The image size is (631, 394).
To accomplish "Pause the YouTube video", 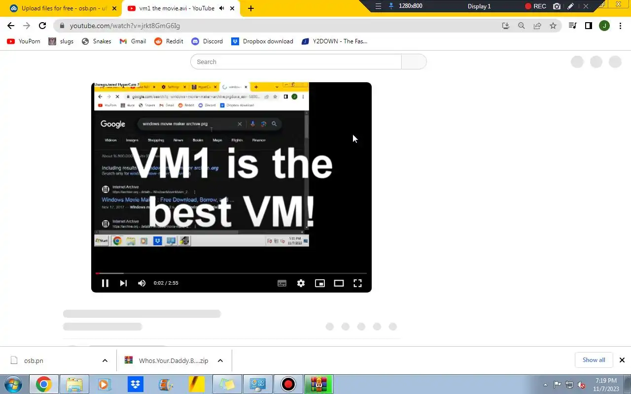I will 105,283.
